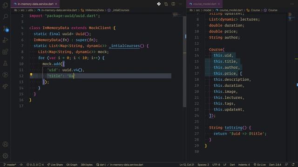Screen dimensions: 298x167
Task: Open the Accounts menu icon
Action: 5,144
